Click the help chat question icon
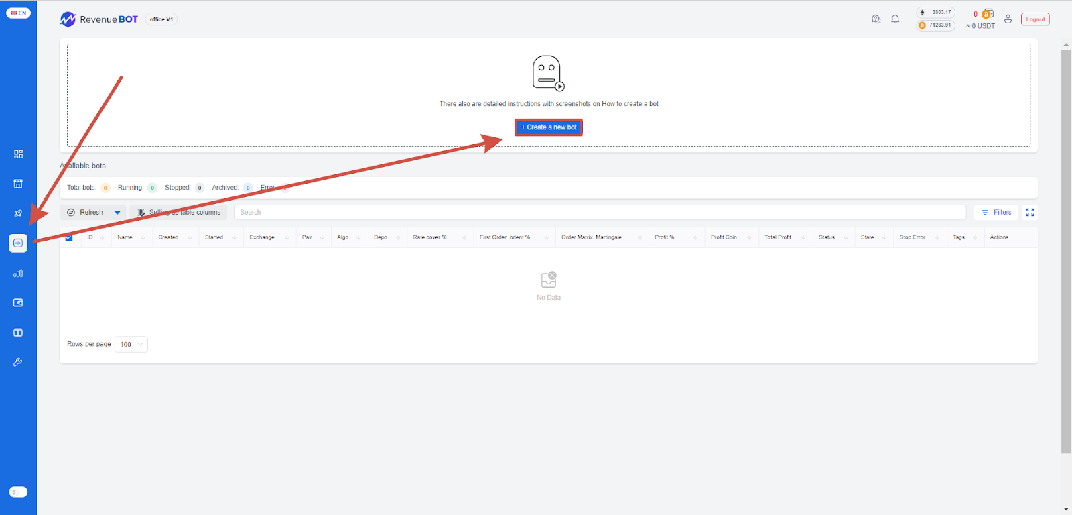The image size is (1072, 515). point(876,19)
